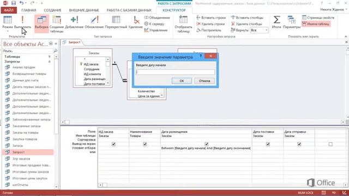Click Удалить строки in ribbon
The image size is (349, 196).
[210, 24]
